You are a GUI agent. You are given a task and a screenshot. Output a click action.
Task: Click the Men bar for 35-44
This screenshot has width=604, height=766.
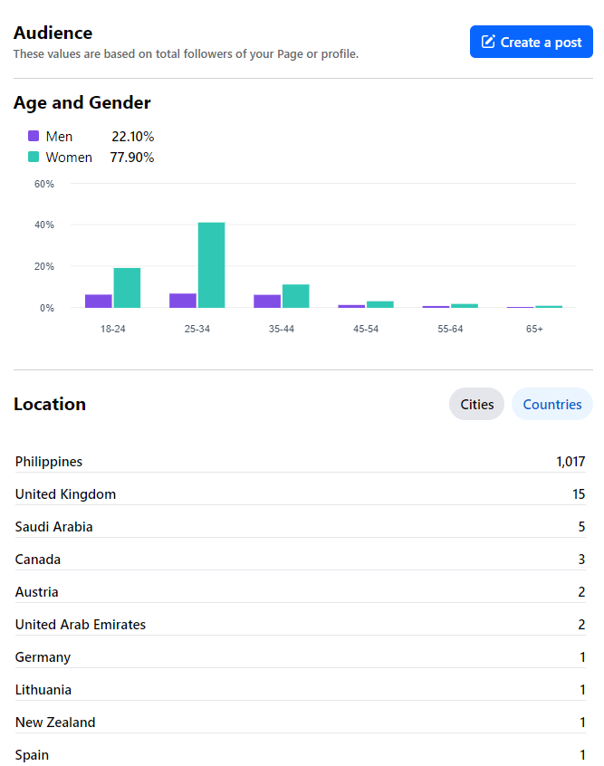point(267,302)
